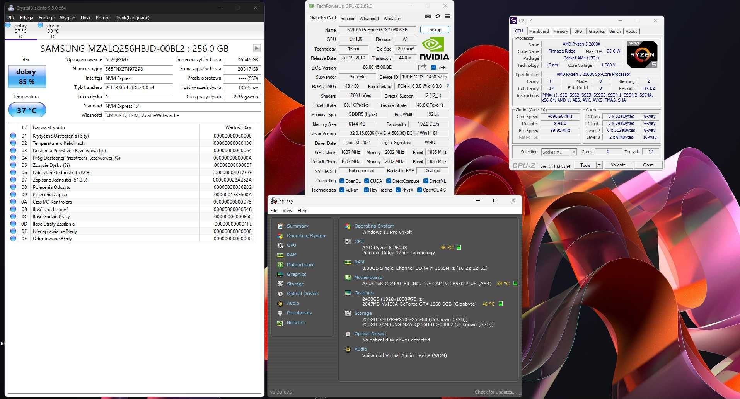
Task: Select the Network icon in Speccy sidebar
Action: tap(280, 323)
